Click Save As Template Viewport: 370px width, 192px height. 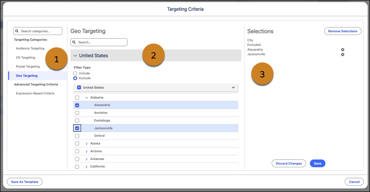tap(25, 182)
